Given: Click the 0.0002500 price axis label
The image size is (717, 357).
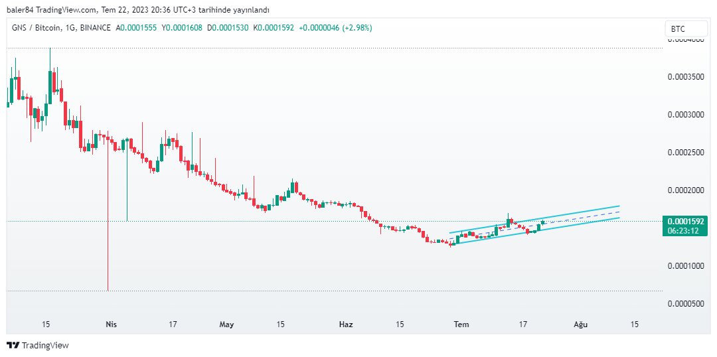Looking at the screenshot, I should coord(685,152).
